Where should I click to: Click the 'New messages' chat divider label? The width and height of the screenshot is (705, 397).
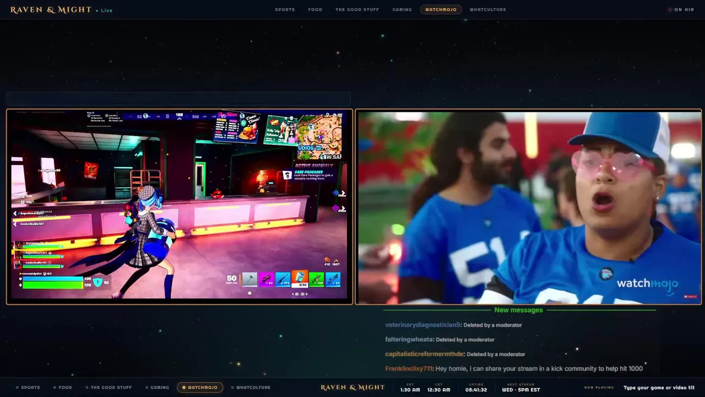pyautogui.click(x=518, y=310)
